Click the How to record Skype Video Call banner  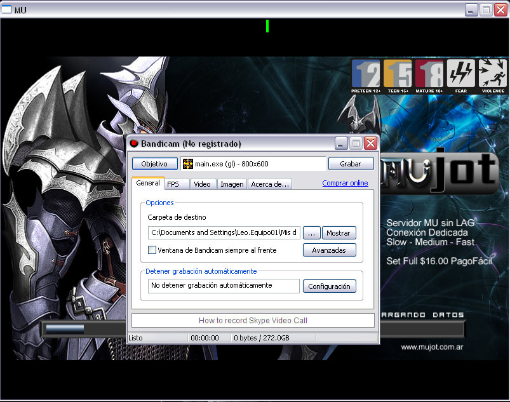[x=253, y=321]
